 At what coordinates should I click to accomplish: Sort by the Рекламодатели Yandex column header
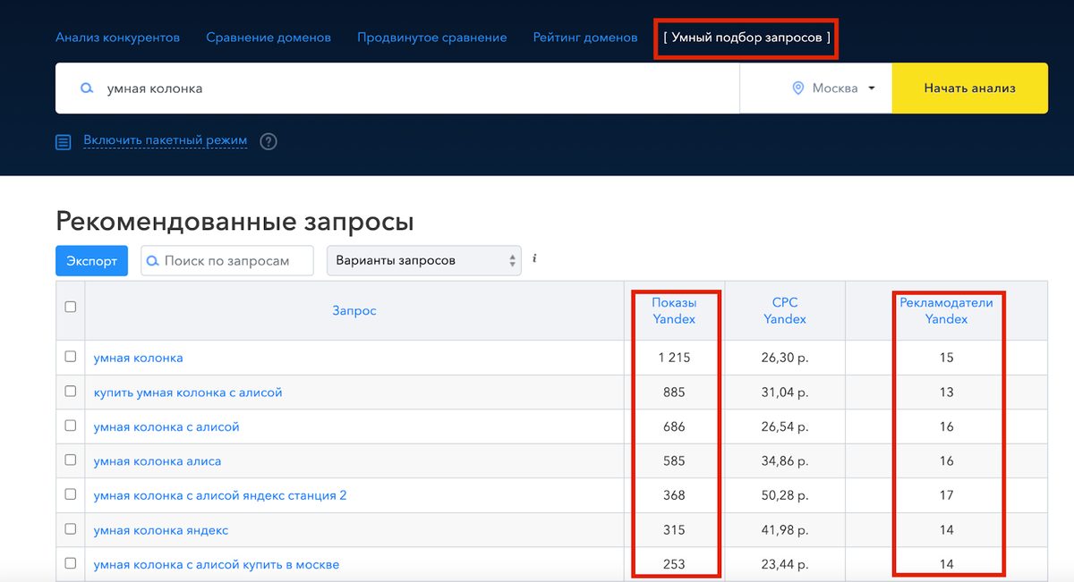pos(947,310)
